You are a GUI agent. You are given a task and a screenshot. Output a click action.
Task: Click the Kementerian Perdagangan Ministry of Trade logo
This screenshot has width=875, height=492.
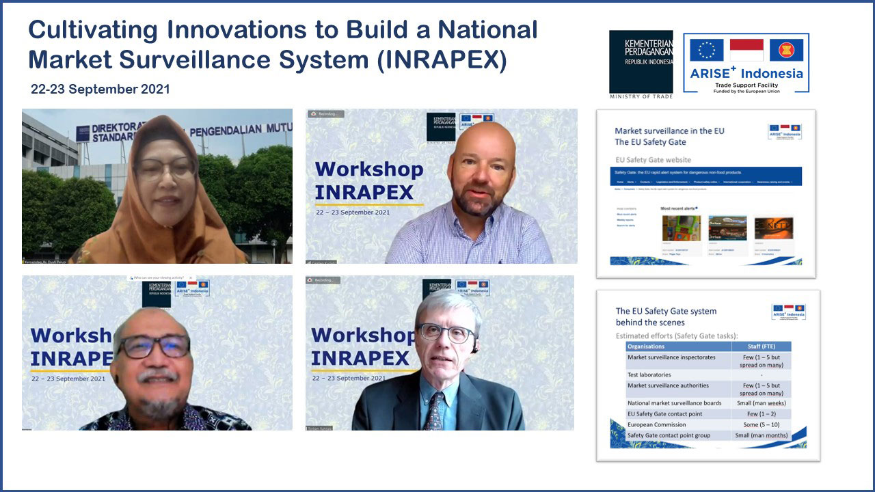click(641, 63)
